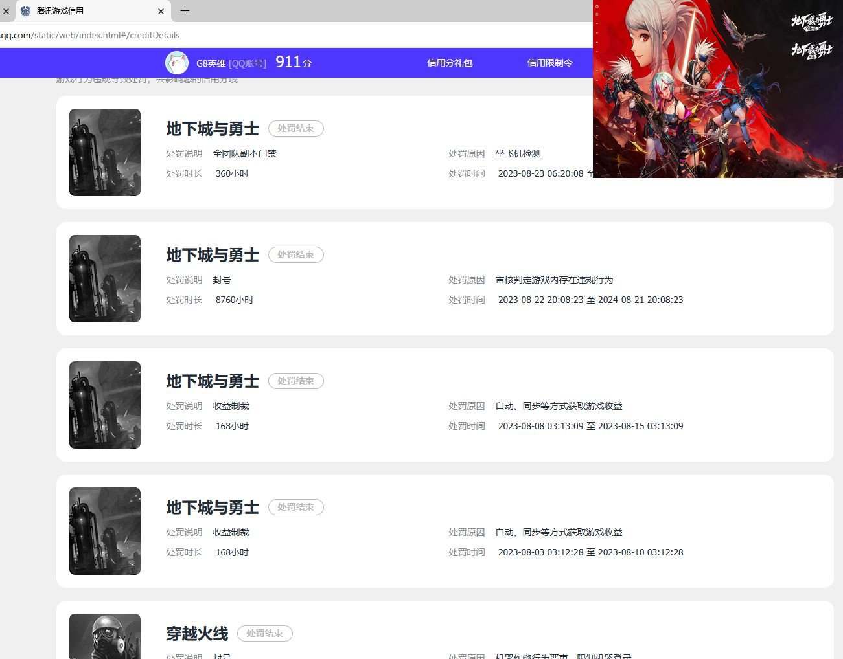
Task: Click 处罚结束 badge in the 2023-08-03 card
Action: (x=296, y=508)
